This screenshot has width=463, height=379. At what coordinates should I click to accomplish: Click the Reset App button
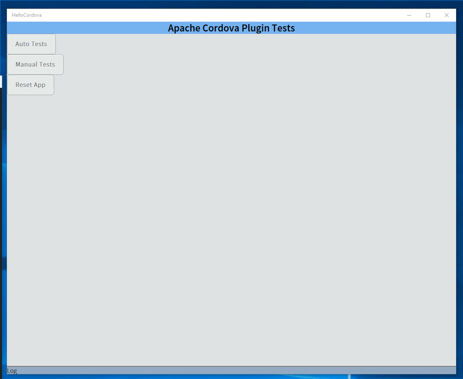(31, 85)
